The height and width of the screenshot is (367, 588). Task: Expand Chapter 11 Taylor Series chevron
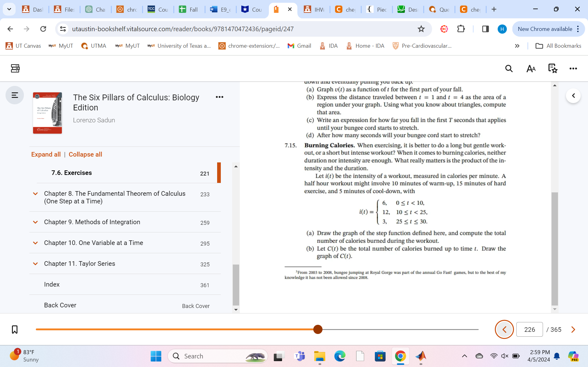click(x=36, y=264)
